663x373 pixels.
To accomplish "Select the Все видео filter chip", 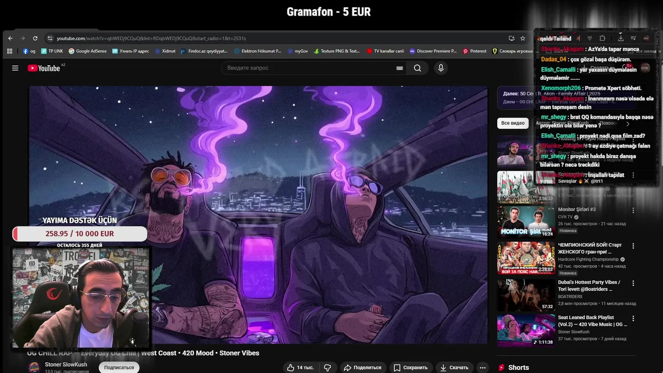I will point(513,123).
